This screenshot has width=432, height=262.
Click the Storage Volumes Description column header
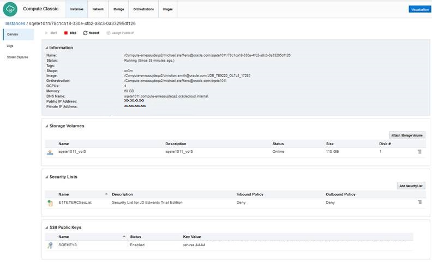176,144
